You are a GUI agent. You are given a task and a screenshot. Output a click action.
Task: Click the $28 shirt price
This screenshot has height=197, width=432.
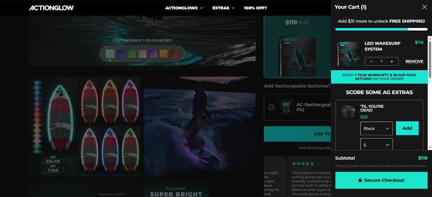pos(364,117)
